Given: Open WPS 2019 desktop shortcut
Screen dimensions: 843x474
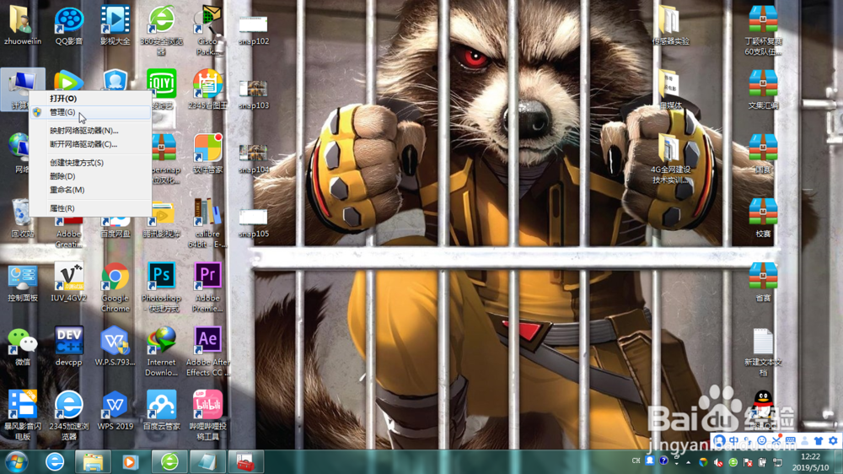Looking at the screenshot, I should 115,411.
